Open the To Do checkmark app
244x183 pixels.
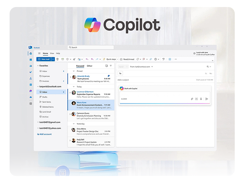(31, 72)
